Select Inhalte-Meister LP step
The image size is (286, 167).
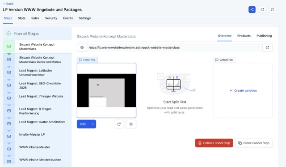pyautogui.click(x=43, y=136)
